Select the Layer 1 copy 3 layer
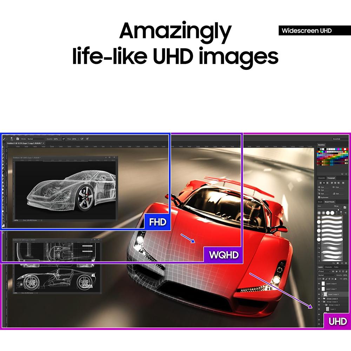 pyautogui.click(x=333, y=294)
